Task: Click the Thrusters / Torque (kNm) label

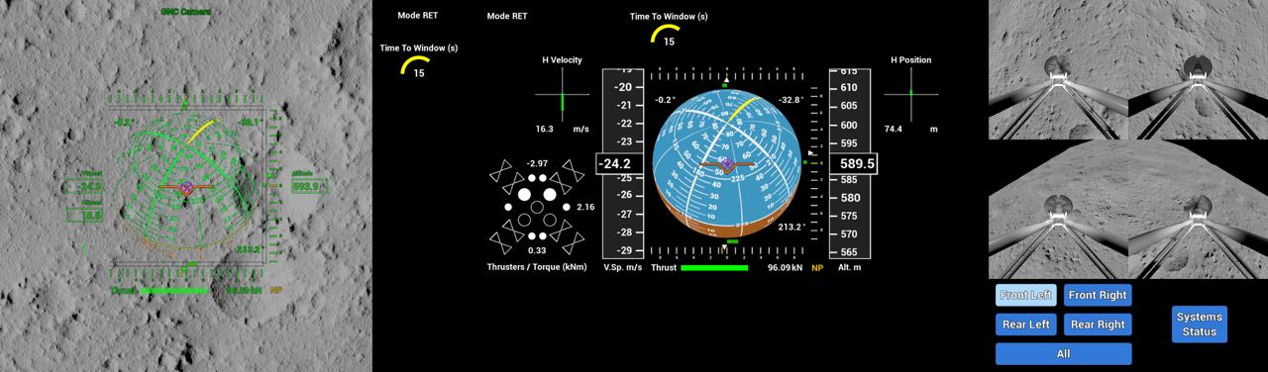Action: 536,267
